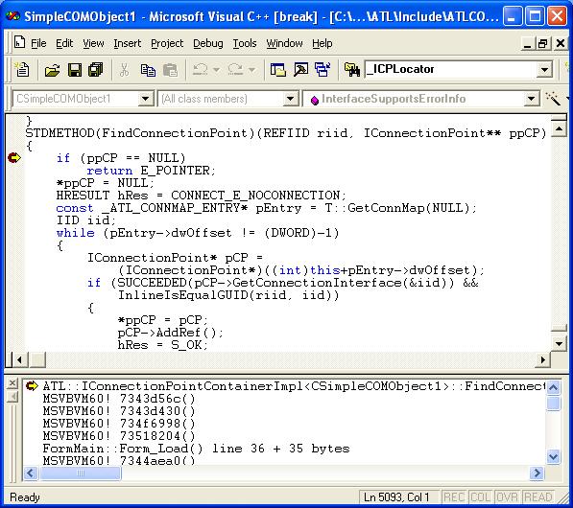Click the Find in Files binoculars icon
The height and width of the screenshot is (508, 573).
click(x=351, y=69)
